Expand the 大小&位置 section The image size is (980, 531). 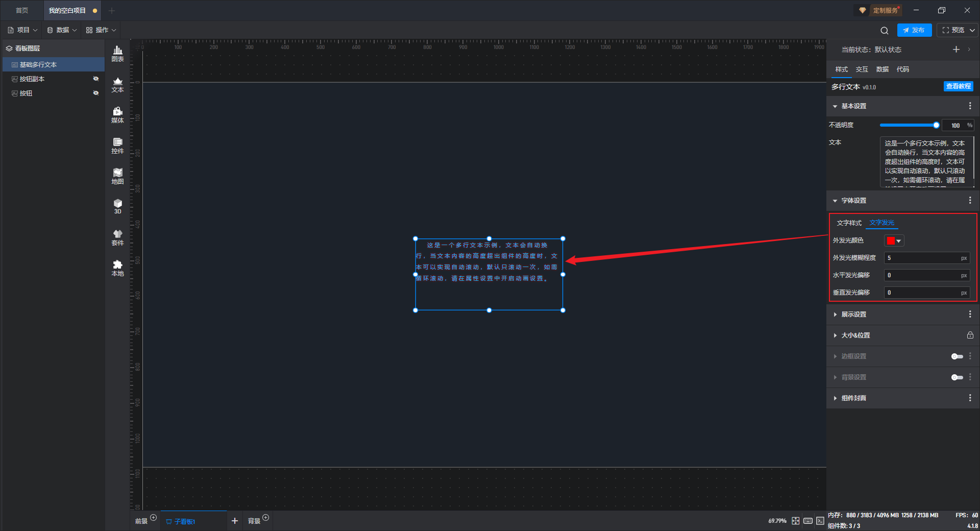[835, 335]
